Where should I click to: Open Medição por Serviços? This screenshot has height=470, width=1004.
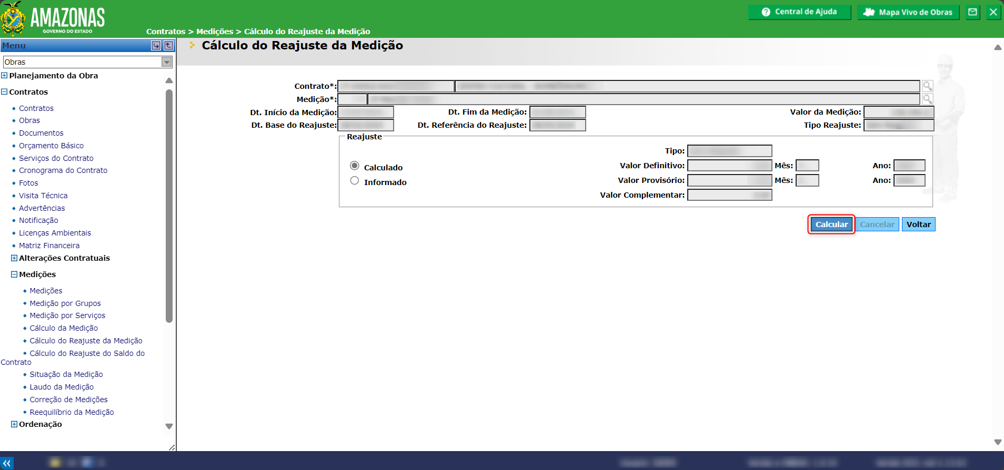pos(67,315)
